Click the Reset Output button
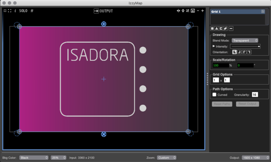Screen dimensions: 271x162 (x=248, y=104)
